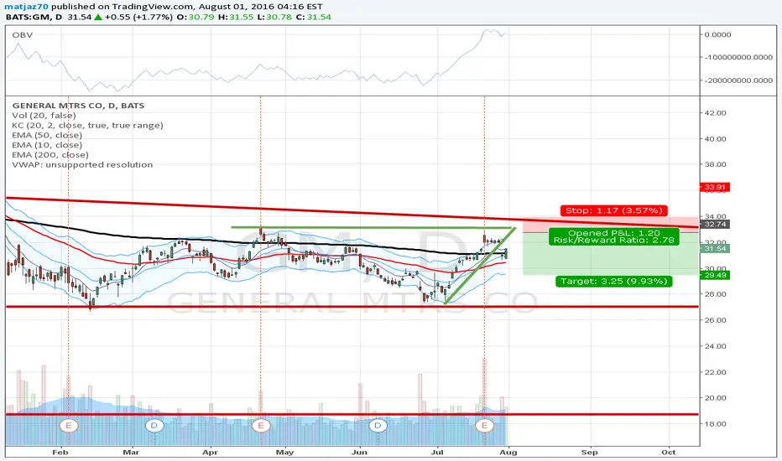Select the BATS:GM, D symbol text
Viewport: 782px width, 461px height.
pos(34,17)
